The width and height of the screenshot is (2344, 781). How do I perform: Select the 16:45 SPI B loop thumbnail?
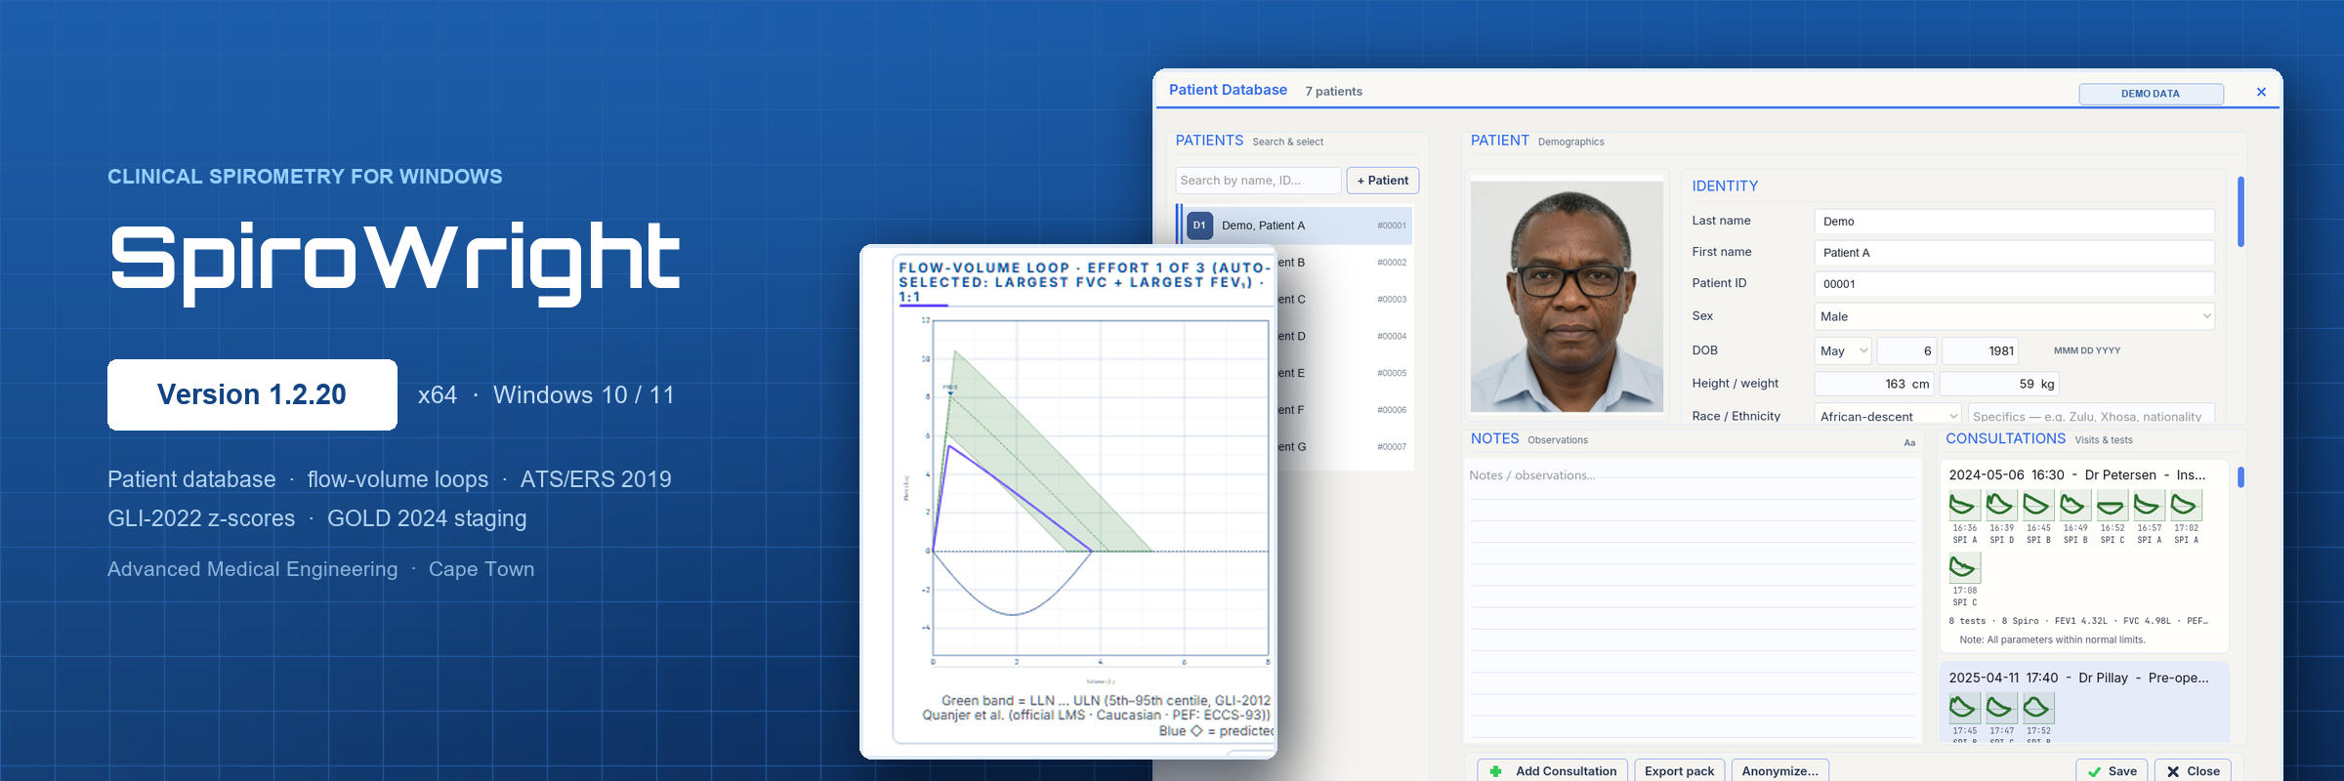[x=2037, y=506]
